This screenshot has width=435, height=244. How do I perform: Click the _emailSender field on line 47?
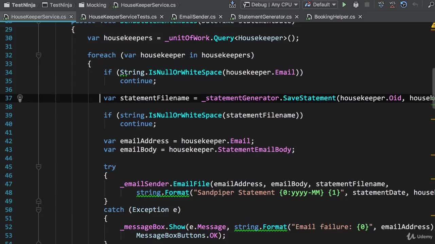(x=144, y=184)
